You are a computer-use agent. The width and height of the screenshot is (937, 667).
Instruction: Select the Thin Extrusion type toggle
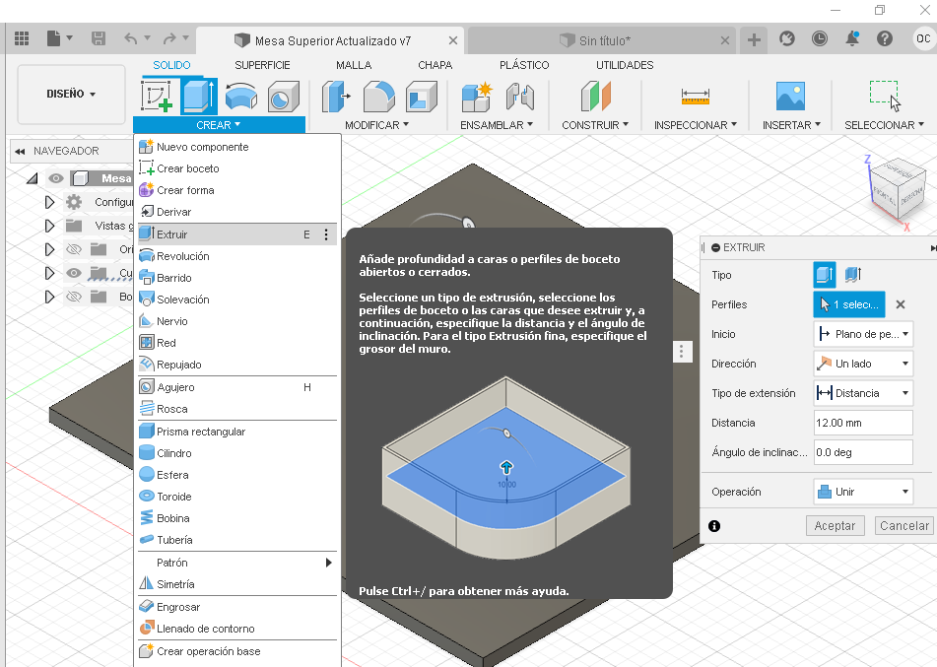point(852,274)
